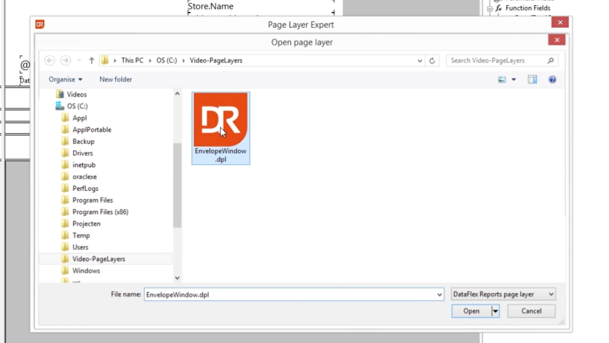
Task: Open the blue help icon
Action: [552, 79]
